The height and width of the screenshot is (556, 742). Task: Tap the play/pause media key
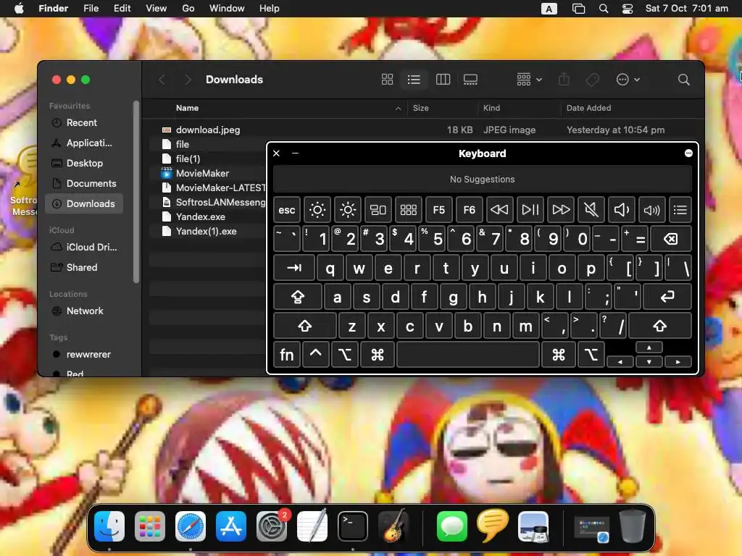click(x=530, y=210)
